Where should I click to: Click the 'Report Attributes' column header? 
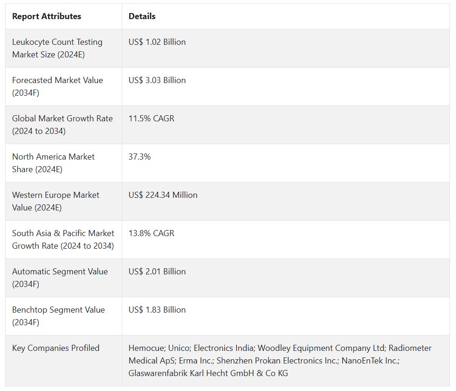47,16
